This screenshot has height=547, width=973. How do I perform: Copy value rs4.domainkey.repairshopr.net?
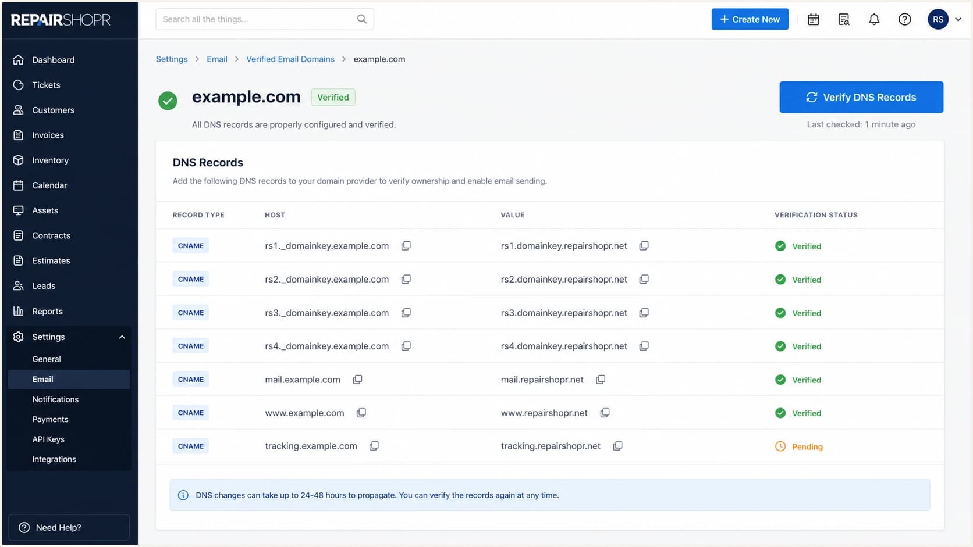(x=644, y=346)
